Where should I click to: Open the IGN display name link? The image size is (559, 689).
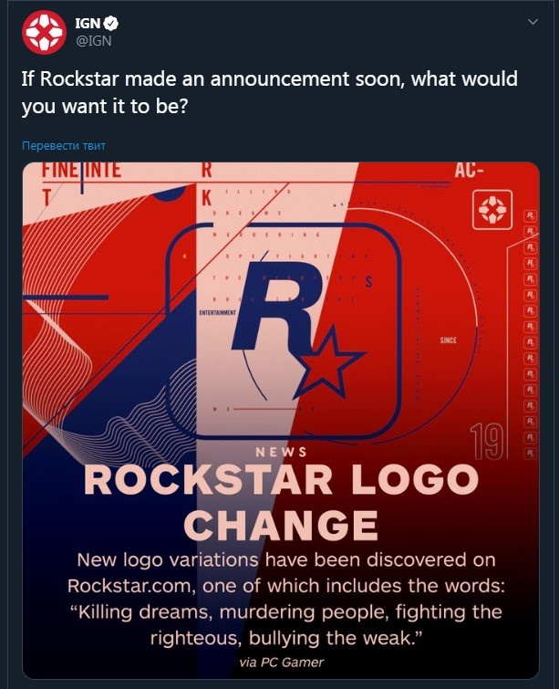pyautogui.click(x=88, y=24)
